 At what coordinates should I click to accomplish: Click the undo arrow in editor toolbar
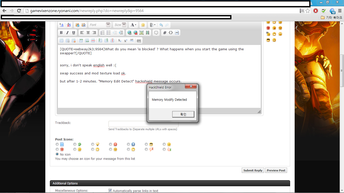click(x=161, y=25)
